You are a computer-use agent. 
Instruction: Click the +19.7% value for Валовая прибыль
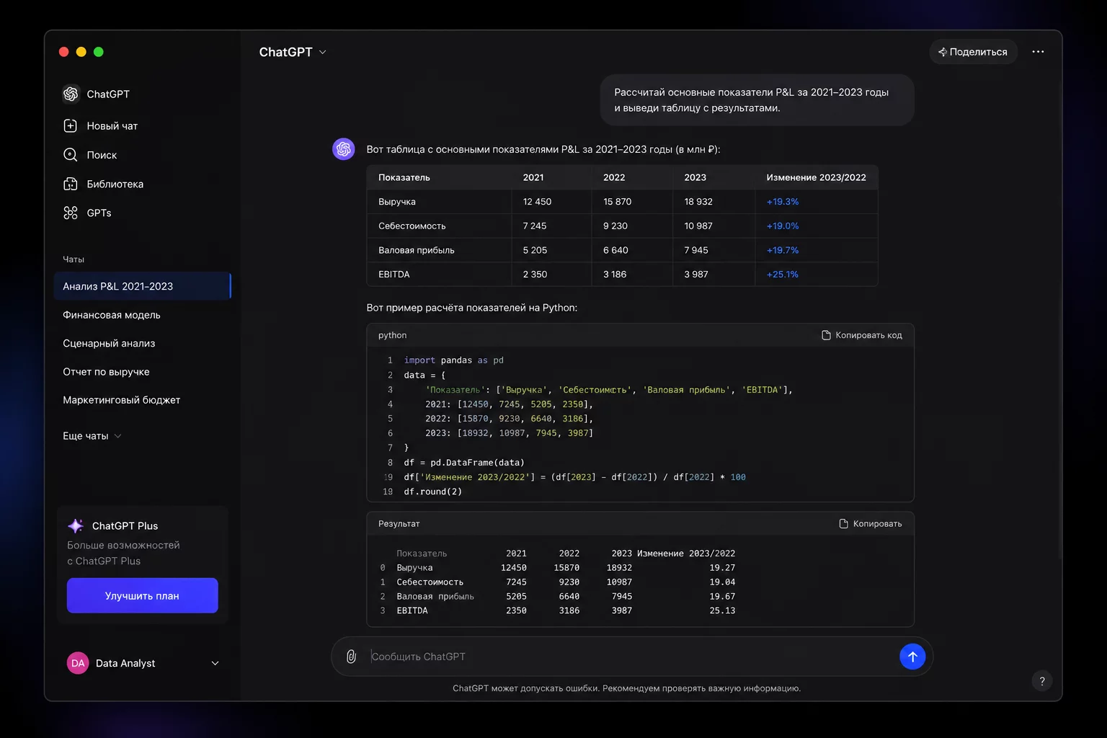783,250
